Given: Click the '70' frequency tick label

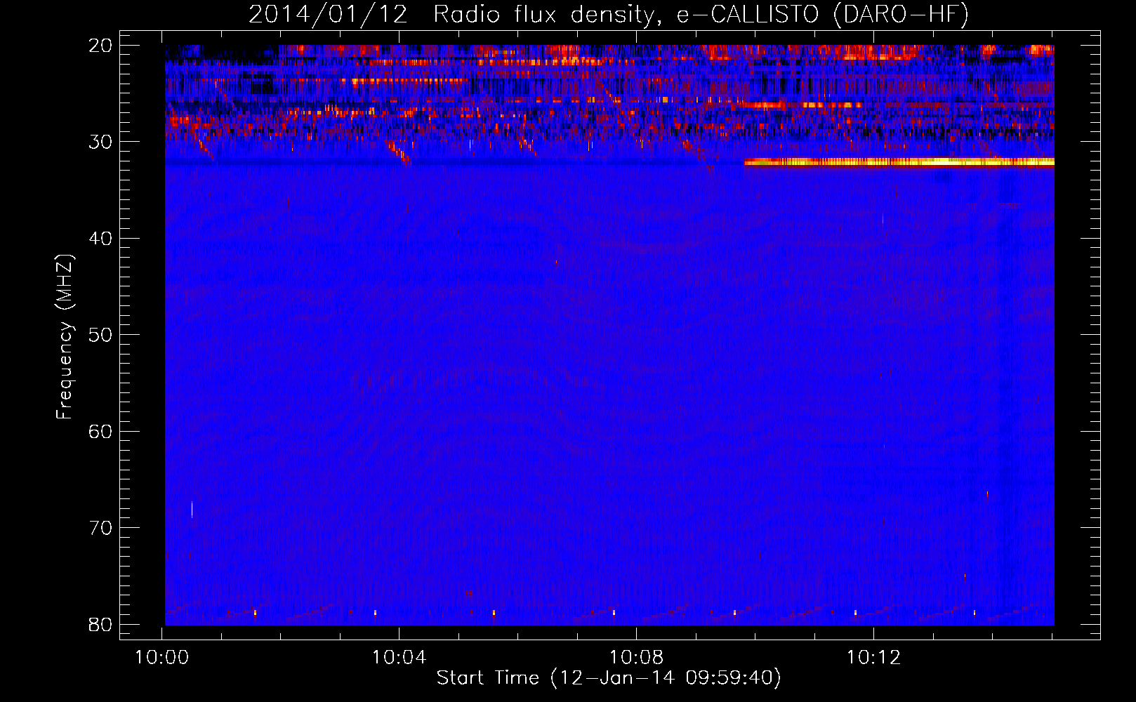Looking at the screenshot, I should click(x=101, y=528).
